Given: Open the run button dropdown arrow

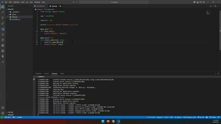Looking at the screenshot, I should point(213,6).
